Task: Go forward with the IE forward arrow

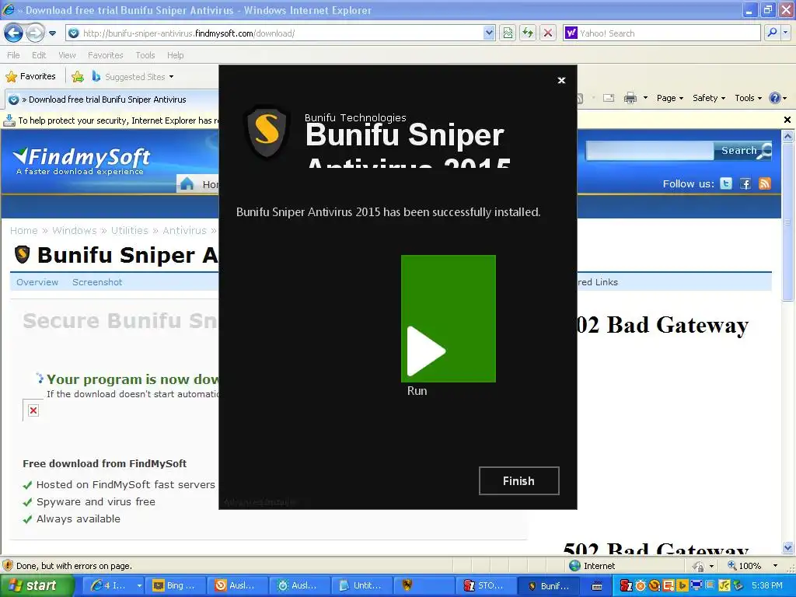Action: point(35,33)
